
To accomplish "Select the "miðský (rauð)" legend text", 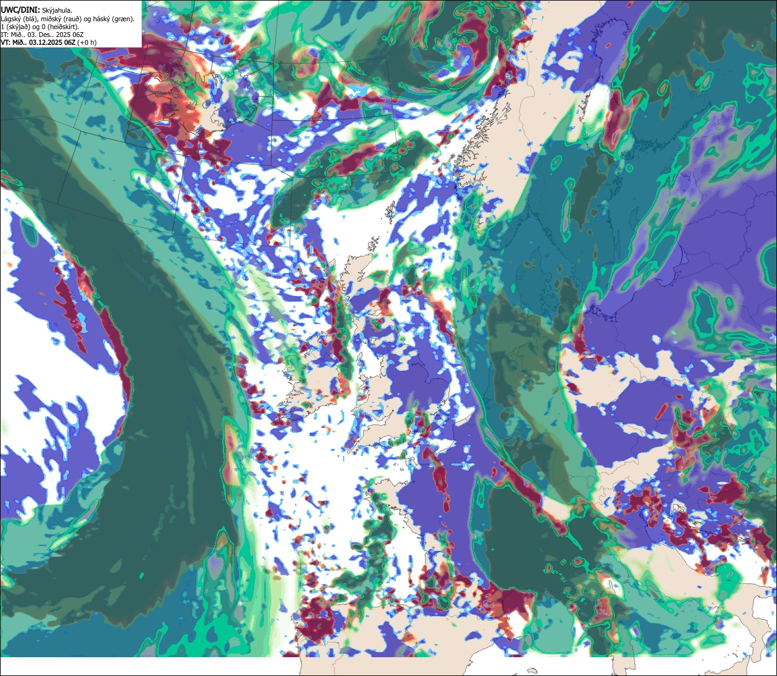I will click(x=61, y=19).
